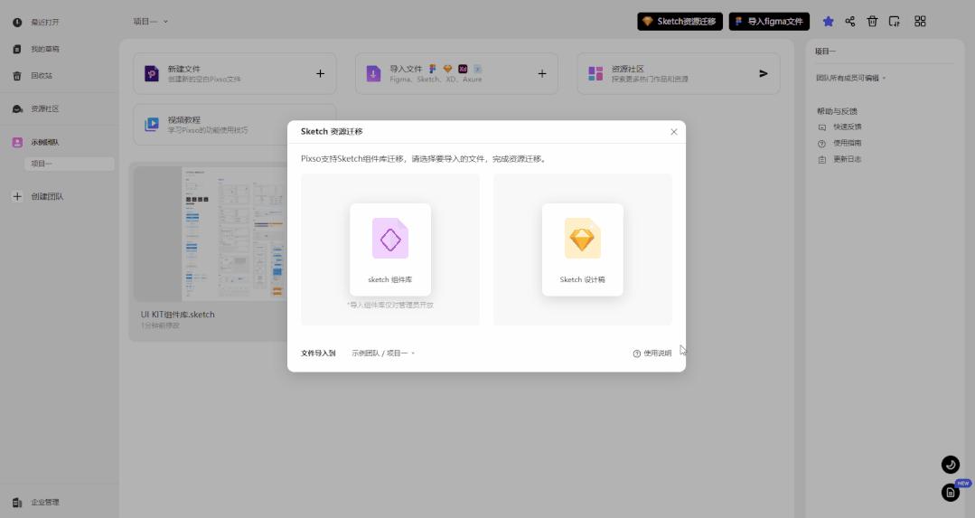This screenshot has height=518, width=975.
Task: Click the arrow on 资源社区 card
Action: [763, 73]
